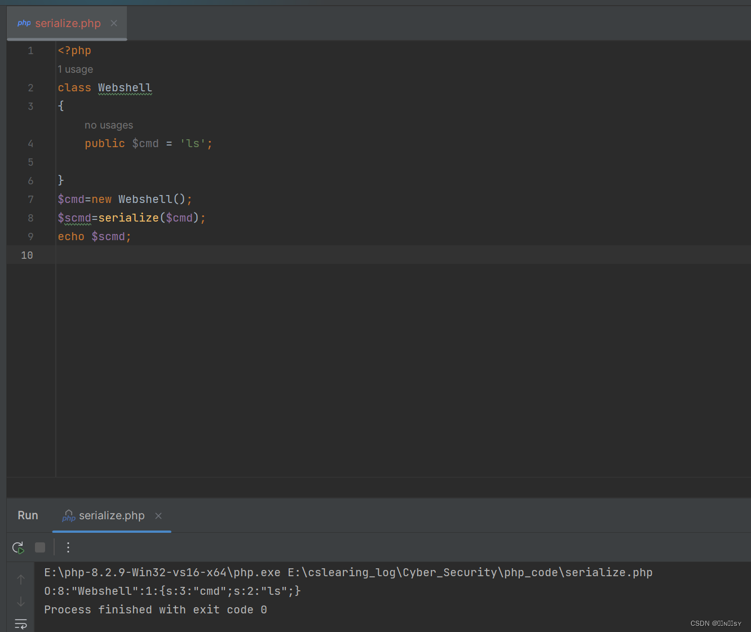Switch to the serialize.php run tab
Screen dimensions: 751x632
pos(111,516)
